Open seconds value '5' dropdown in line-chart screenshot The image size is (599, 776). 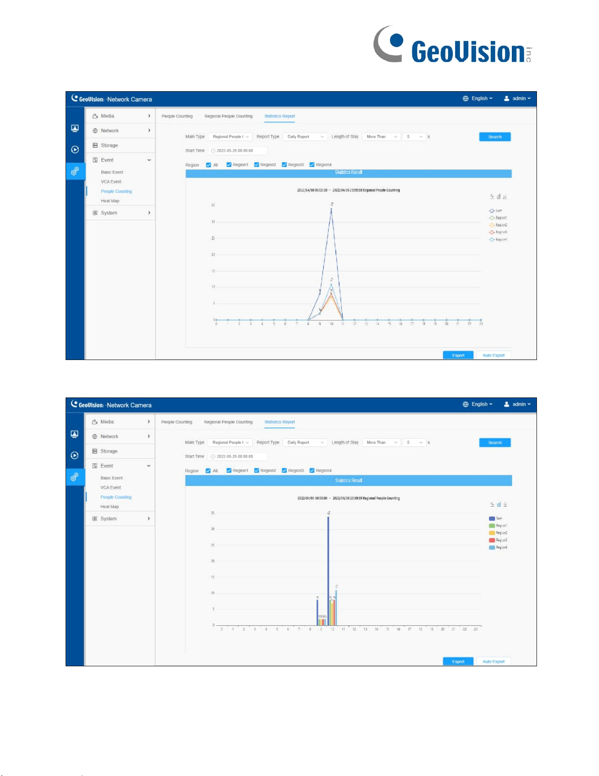(x=415, y=137)
